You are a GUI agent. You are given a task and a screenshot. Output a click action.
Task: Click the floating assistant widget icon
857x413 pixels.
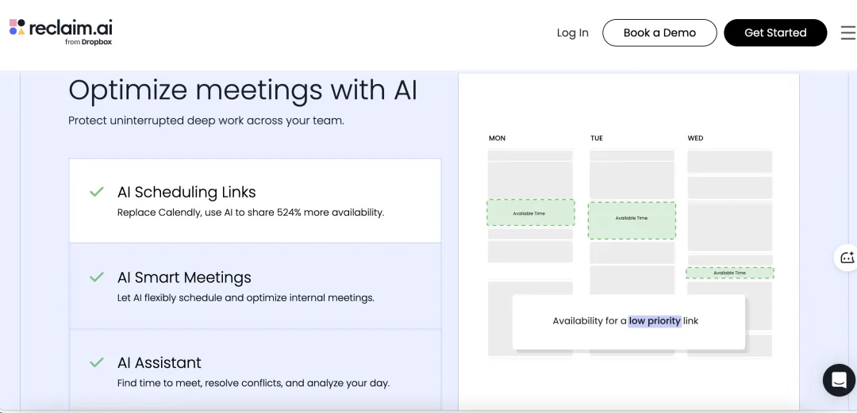[847, 258]
